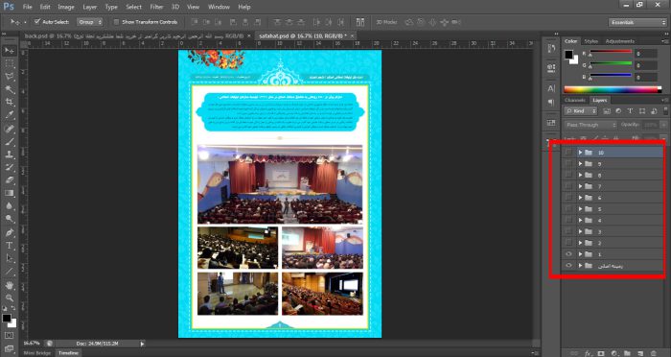
Task: Select the Healing Brush tool
Action: pos(10,129)
